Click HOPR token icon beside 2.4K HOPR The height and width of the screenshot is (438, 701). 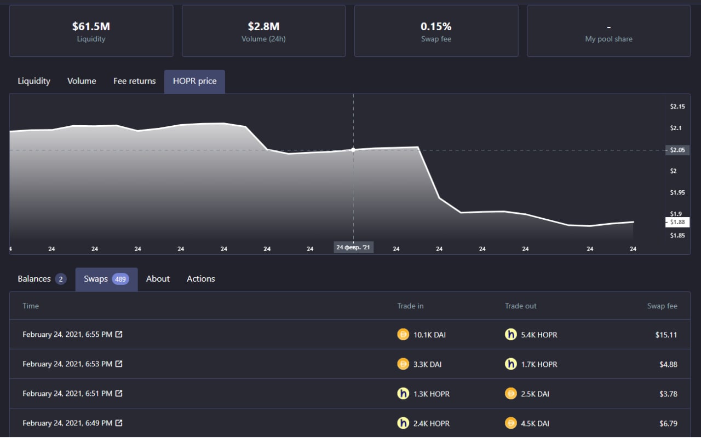[x=403, y=423]
